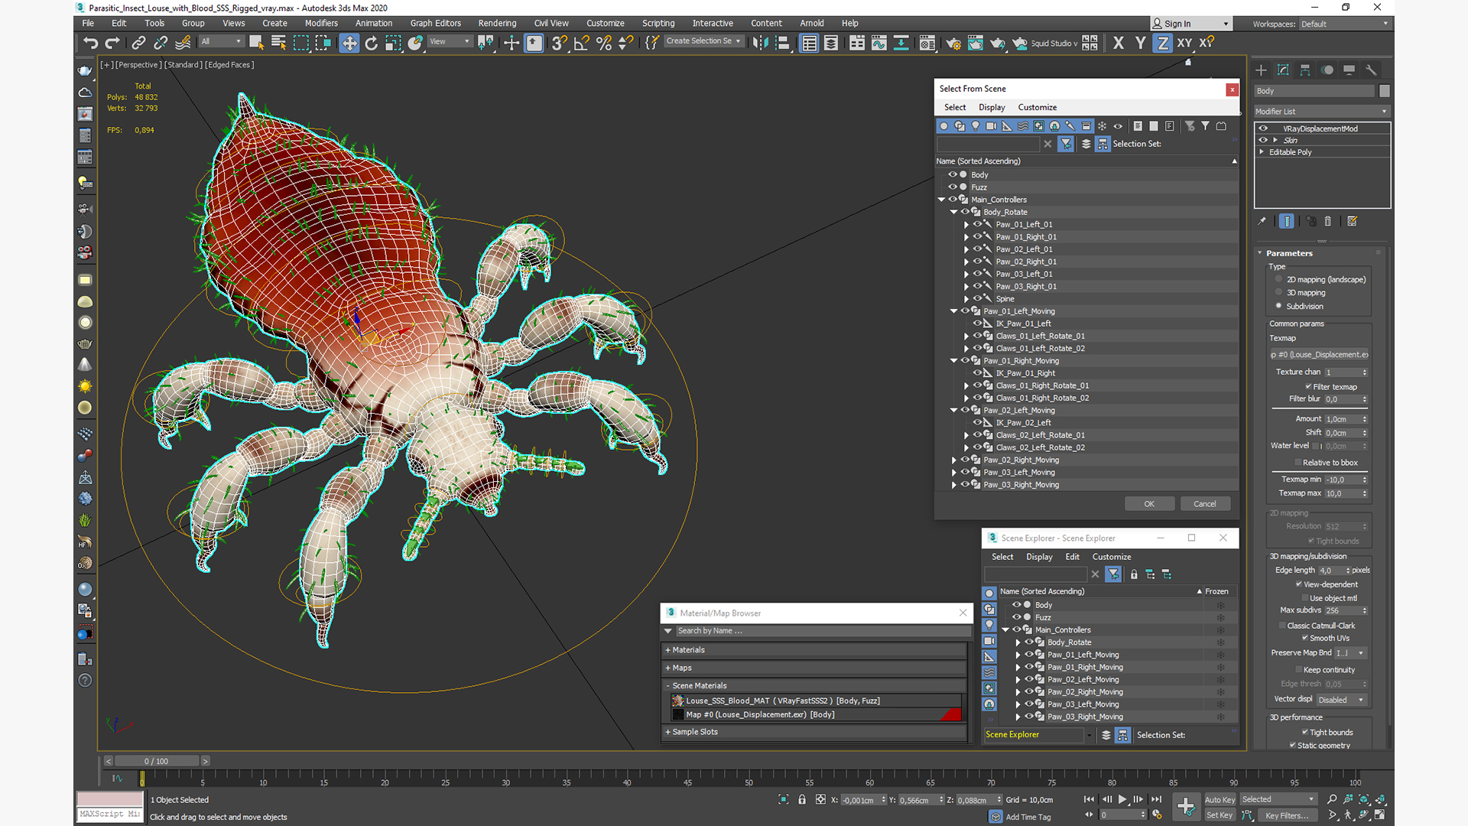Activate Select and Scale tool
1468x826 pixels.
pos(393,44)
